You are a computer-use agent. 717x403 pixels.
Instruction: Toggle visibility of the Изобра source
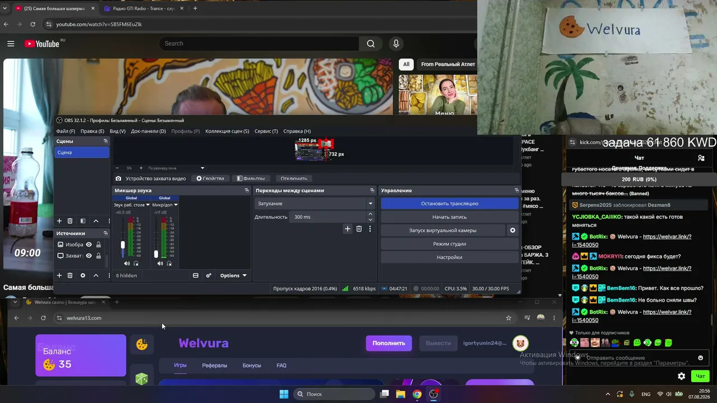(89, 245)
